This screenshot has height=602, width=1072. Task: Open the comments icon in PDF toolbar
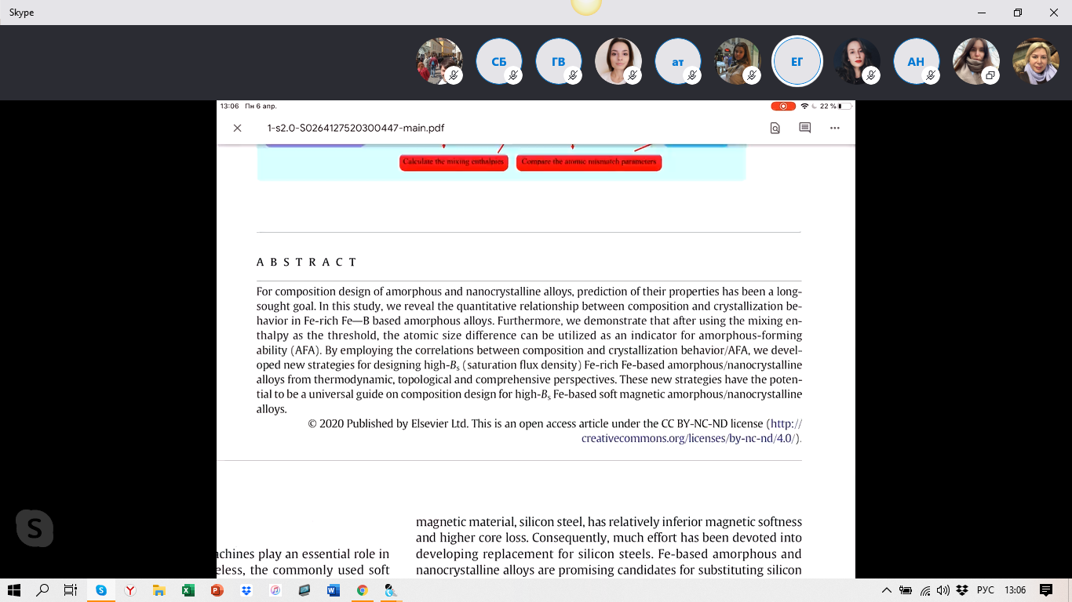coord(804,128)
